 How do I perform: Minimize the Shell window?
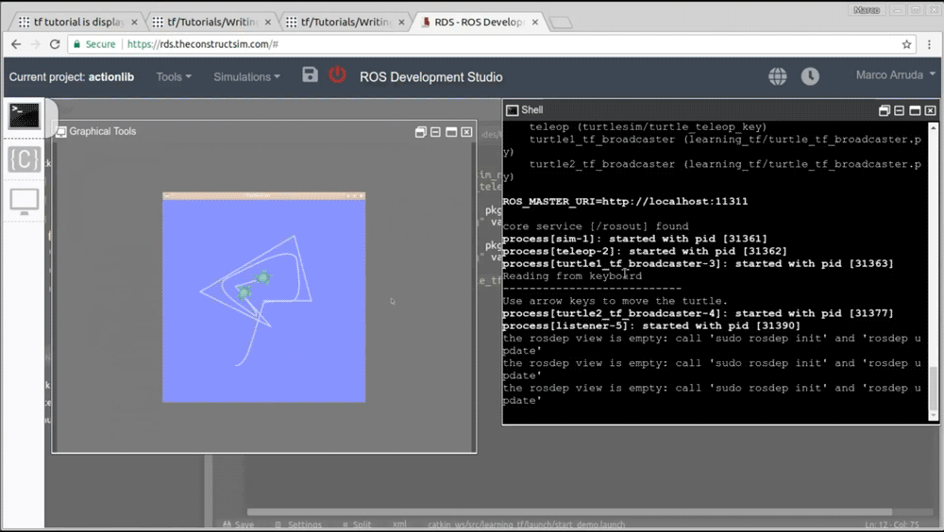[899, 110]
